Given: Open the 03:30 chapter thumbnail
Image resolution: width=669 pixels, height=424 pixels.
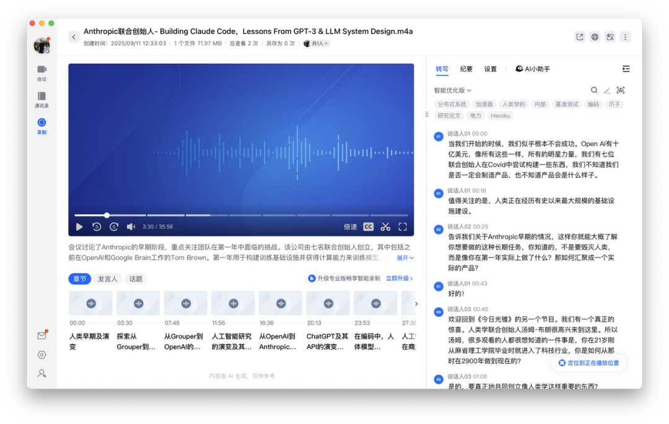Looking at the screenshot, I should tap(138, 303).
